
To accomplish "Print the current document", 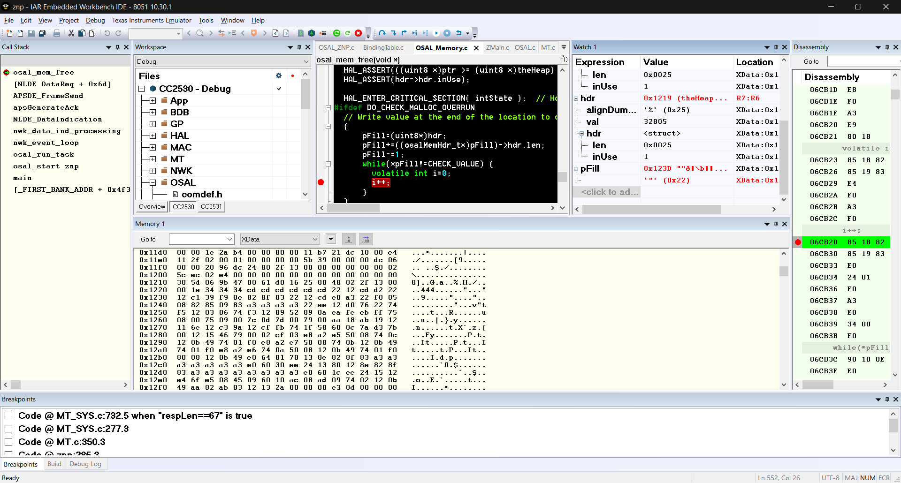I will point(57,33).
